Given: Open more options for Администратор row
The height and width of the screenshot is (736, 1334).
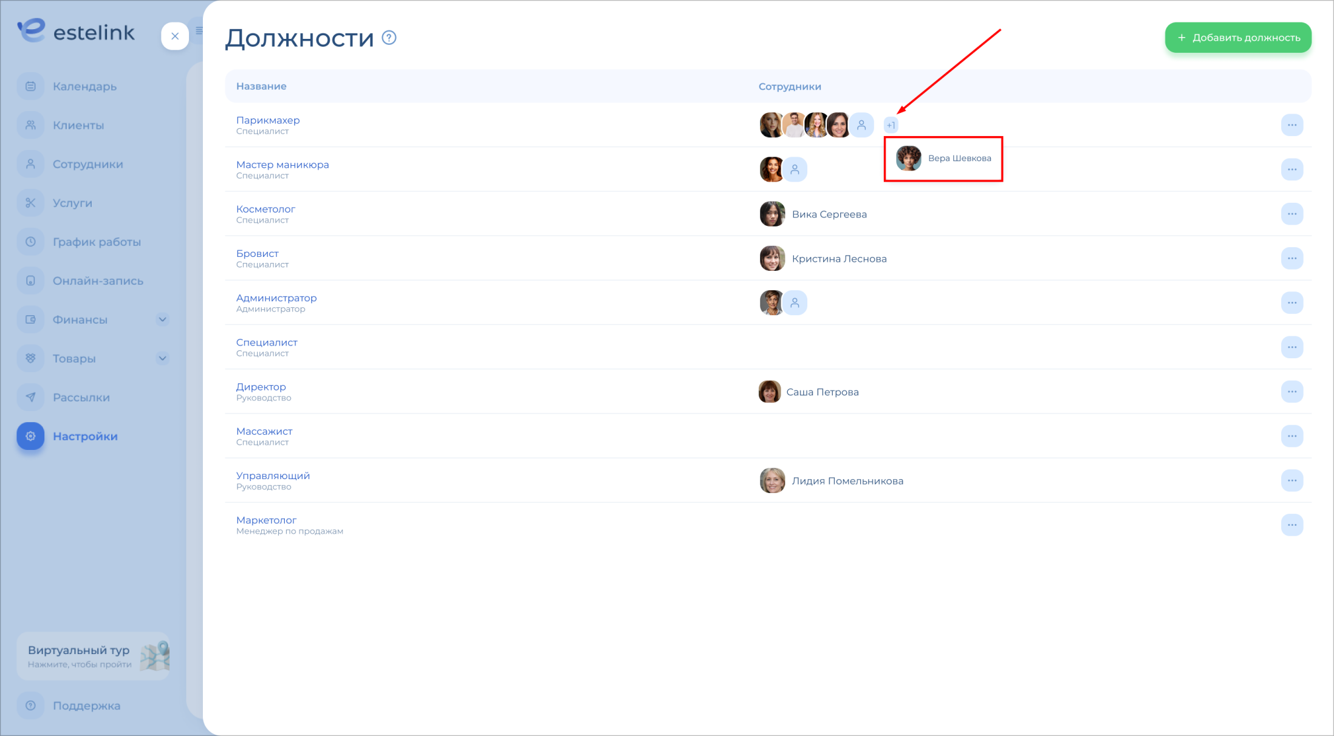Looking at the screenshot, I should click(1292, 302).
